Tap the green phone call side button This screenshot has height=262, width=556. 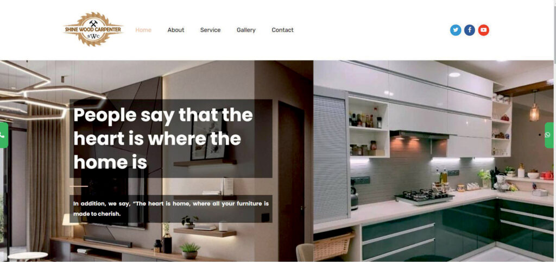pyautogui.click(x=4, y=135)
